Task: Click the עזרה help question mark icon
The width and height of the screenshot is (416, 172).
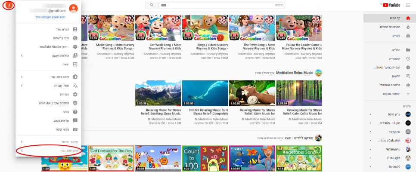Action: [x=75, y=112]
